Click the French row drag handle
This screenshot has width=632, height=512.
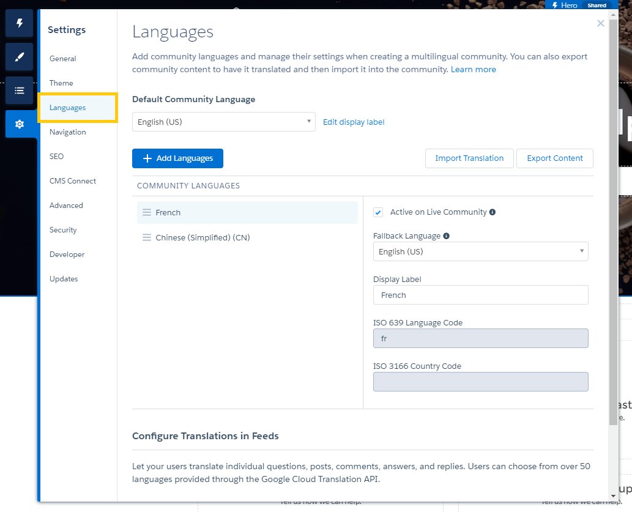[x=147, y=212]
